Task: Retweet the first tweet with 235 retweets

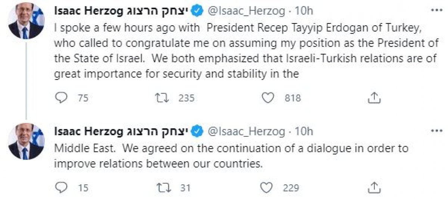Action: click(162, 98)
